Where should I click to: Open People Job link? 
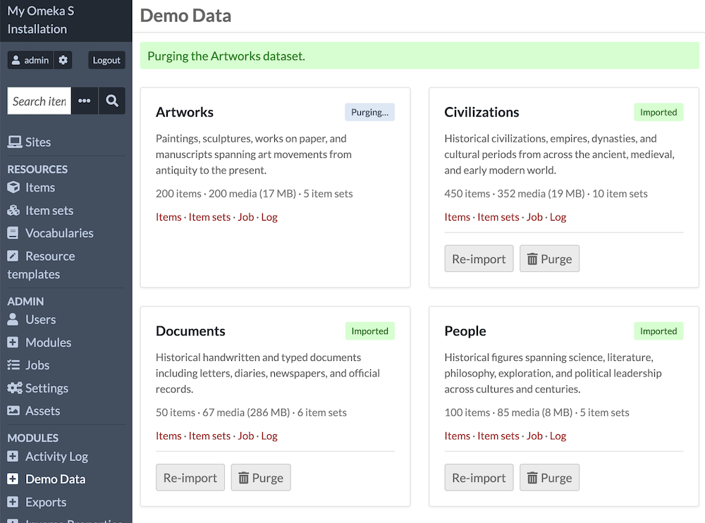[x=534, y=436]
